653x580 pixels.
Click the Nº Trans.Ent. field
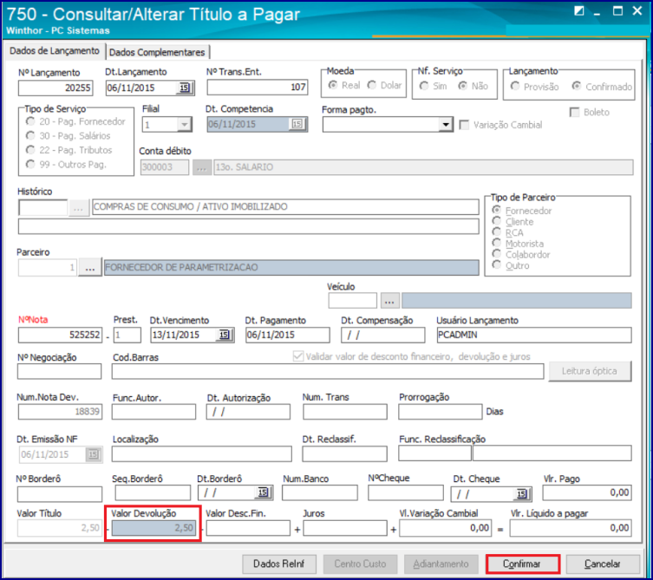click(258, 88)
